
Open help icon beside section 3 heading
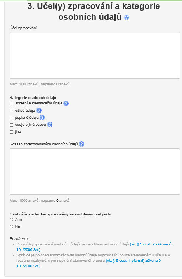(127, 18)
